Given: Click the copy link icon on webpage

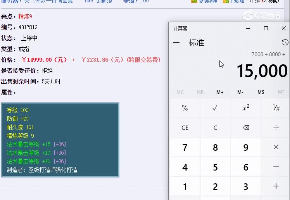Looking at the screenshot, I should (x=194, y=2).
